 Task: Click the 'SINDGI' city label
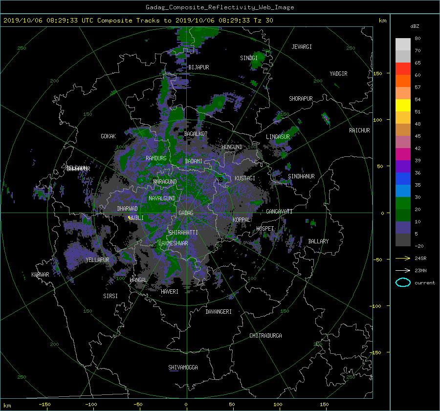(x=249, y=58)
